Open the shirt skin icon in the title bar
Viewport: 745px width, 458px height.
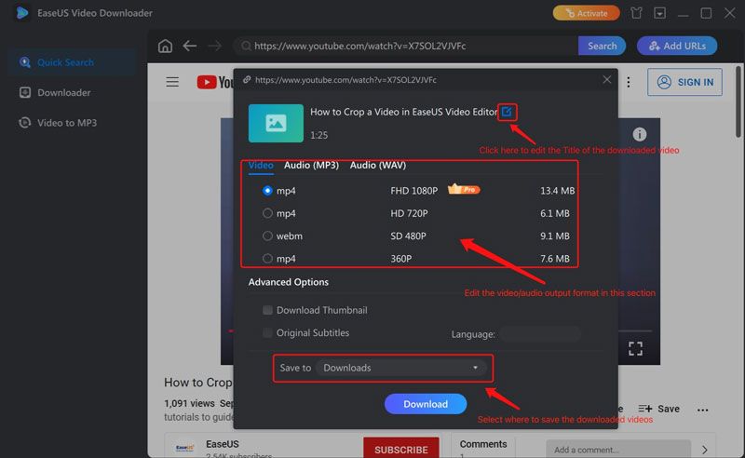pyautogui.click(x=636, y=13)
